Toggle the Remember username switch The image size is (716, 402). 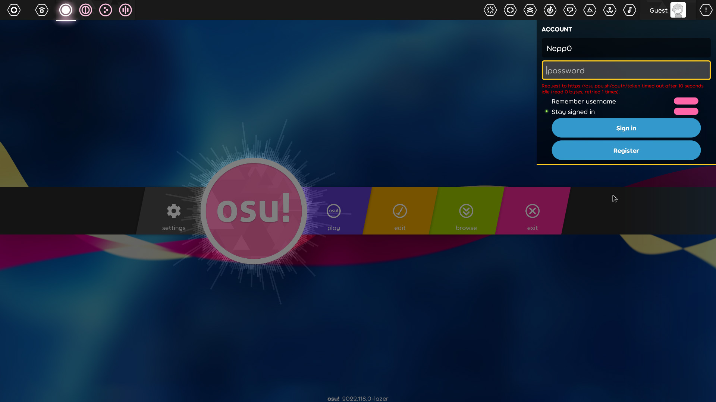point(686,101)
